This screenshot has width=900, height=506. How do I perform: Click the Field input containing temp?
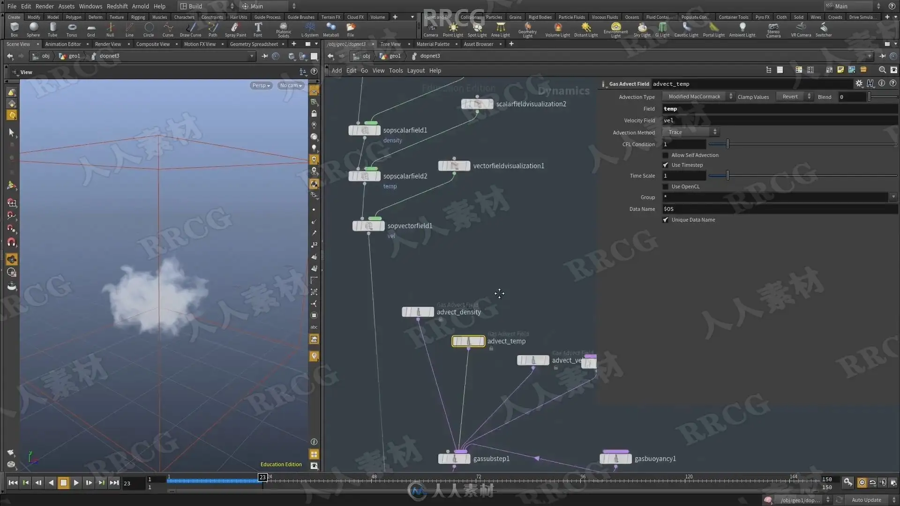780,109
